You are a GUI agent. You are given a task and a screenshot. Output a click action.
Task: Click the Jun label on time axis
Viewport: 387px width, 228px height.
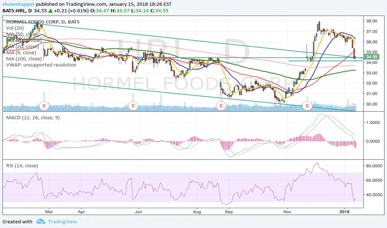click(x=138, y=211)
